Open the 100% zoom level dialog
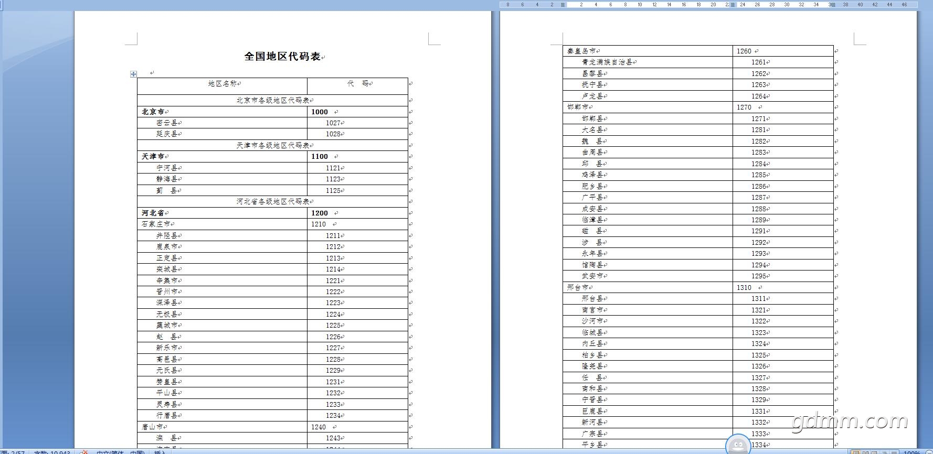The image size is (933, 454). click(x=911, y=452)
